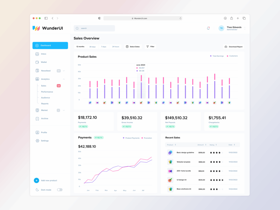Click into the search field

pyautogui.click(x=96, y=28)
